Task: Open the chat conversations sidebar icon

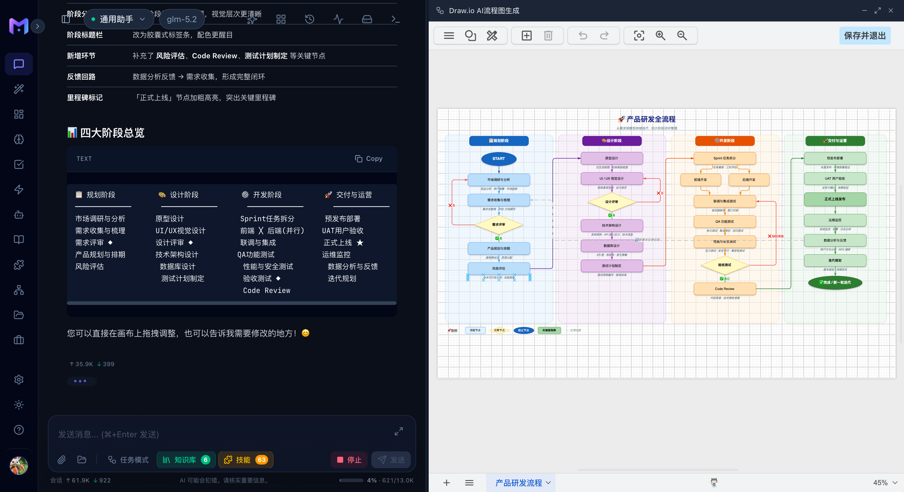Action: point(19,64)
